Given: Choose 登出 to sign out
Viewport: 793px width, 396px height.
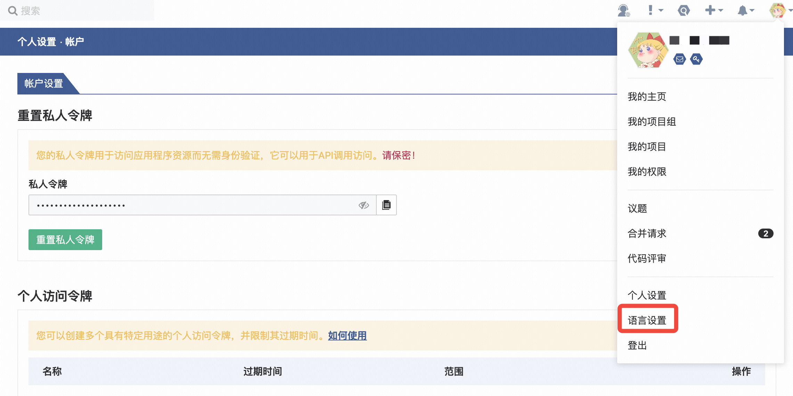Looking at the screenshot, I should 637,345.
